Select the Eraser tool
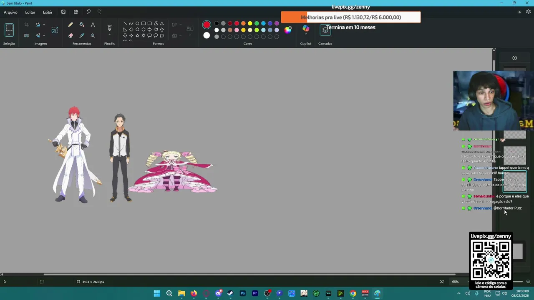The width and height of the screenshot is (534, 300). point(71,35)
